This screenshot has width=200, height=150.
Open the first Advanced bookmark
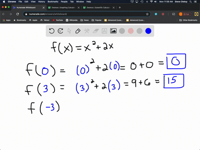113,20
